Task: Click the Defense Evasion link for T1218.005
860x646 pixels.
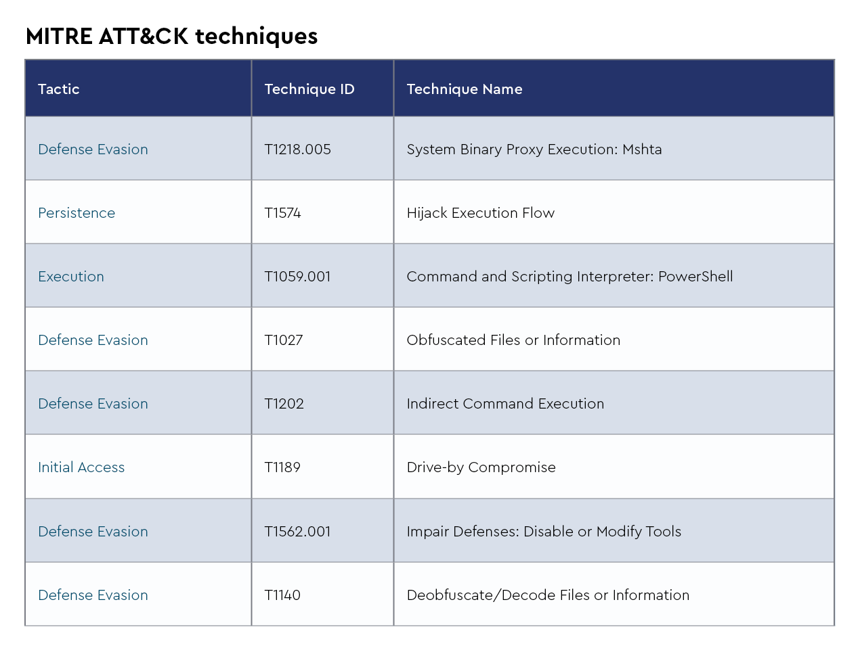Action: (93, 149)
